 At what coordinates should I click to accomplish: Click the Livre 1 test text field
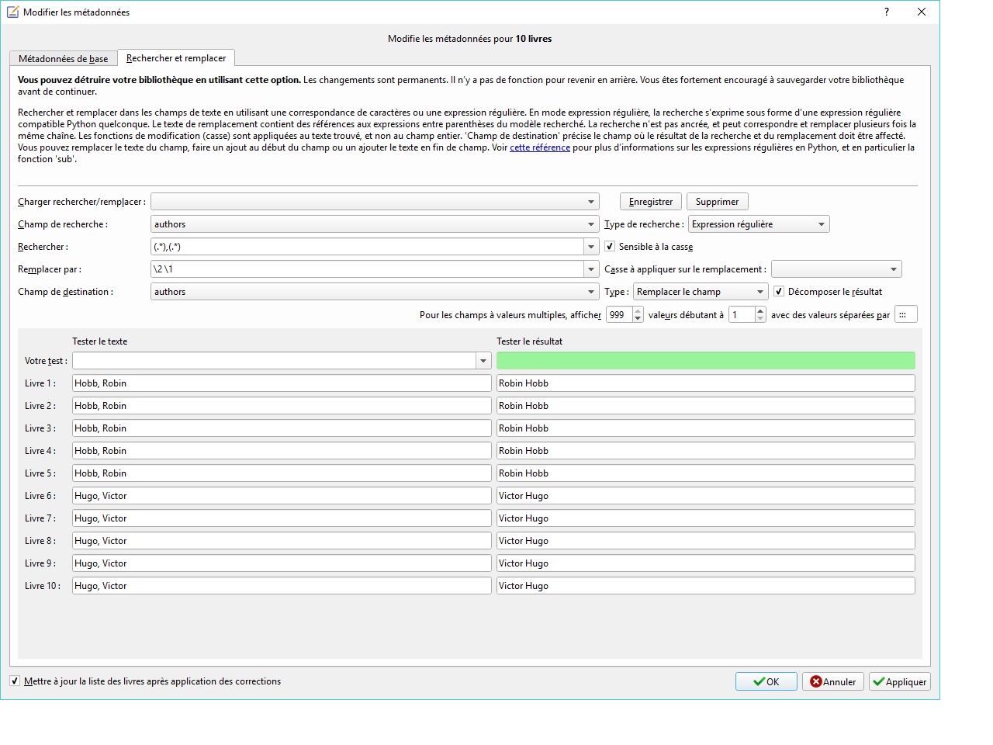coord(282,383)
